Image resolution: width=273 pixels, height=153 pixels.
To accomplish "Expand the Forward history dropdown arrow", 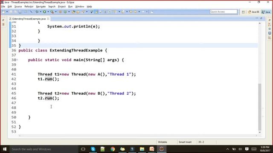I will pos(147,12).
